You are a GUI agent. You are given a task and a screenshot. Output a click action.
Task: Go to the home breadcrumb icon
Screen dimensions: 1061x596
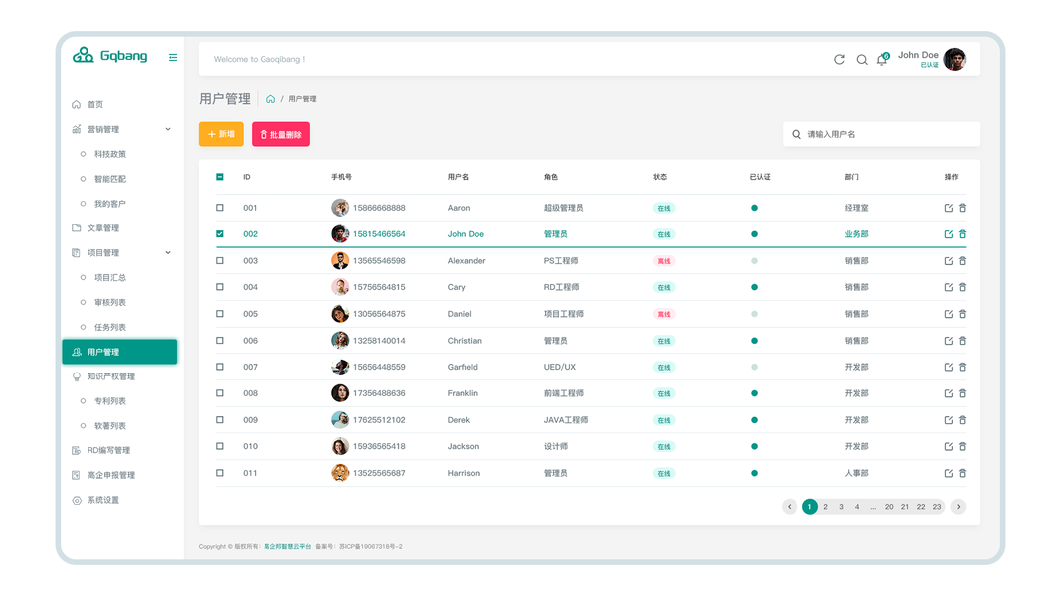tap(270, 99)
